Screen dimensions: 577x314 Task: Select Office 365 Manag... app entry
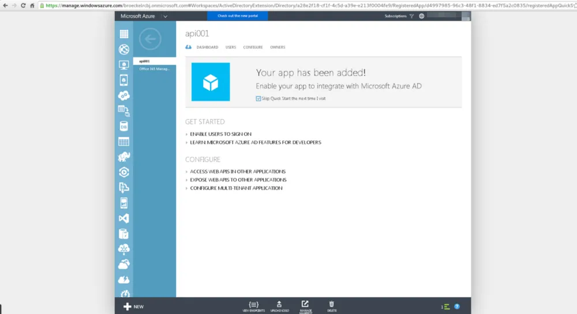(x=155, y=69)
